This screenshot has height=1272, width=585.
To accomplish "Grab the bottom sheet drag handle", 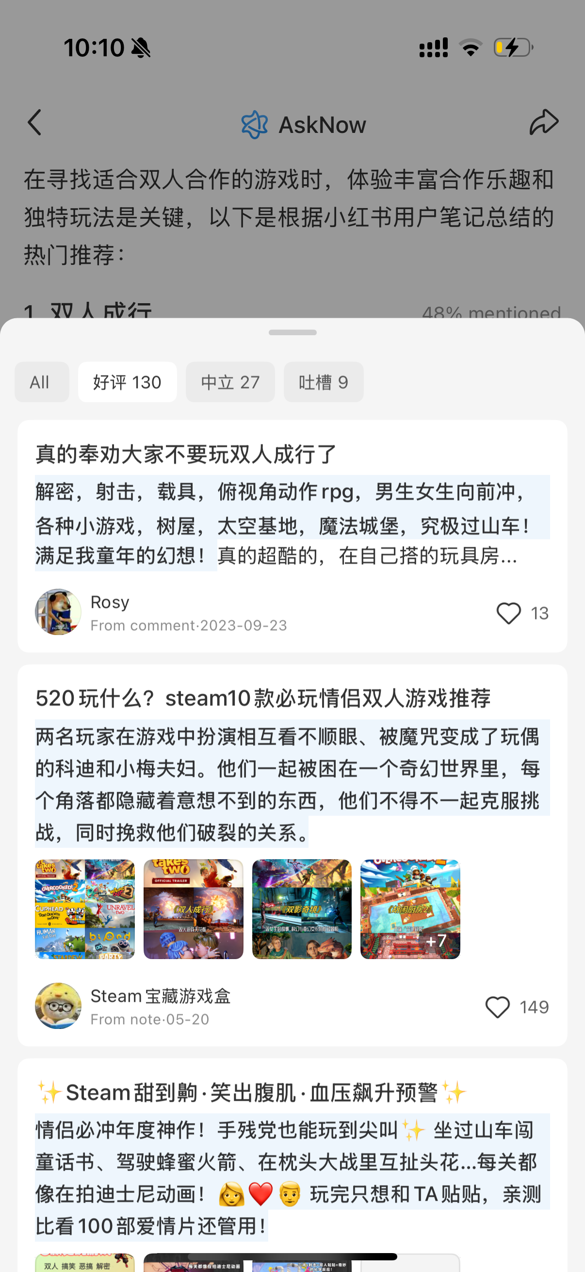I will (x=293, y=332).
